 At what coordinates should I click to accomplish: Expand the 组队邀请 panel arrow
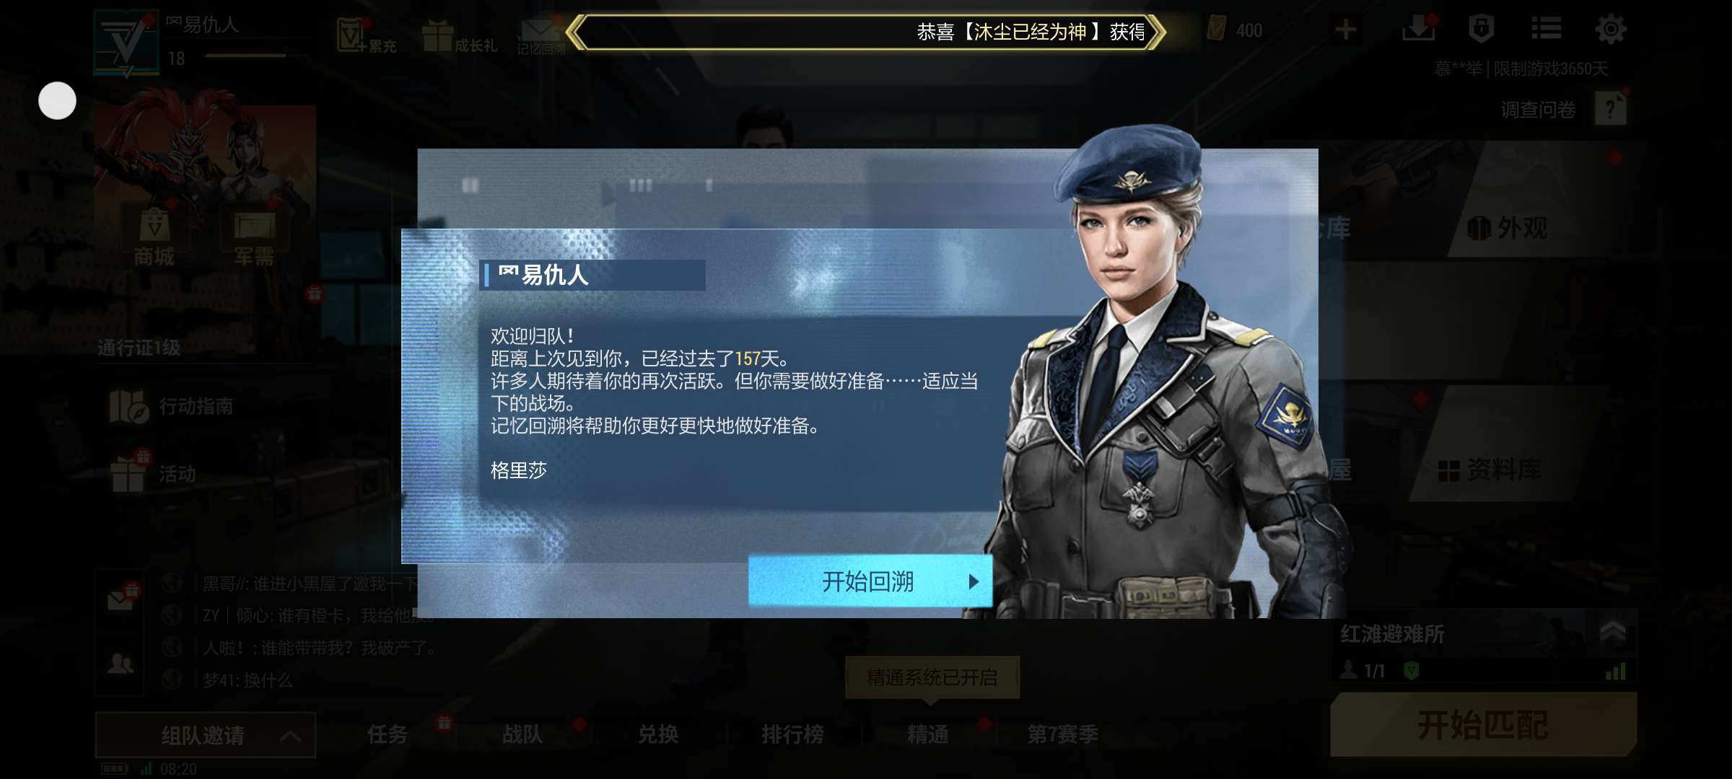click(290, 736)
